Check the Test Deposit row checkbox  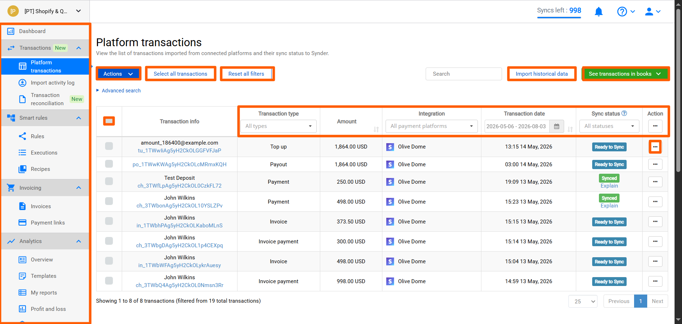tap(109, 181)
